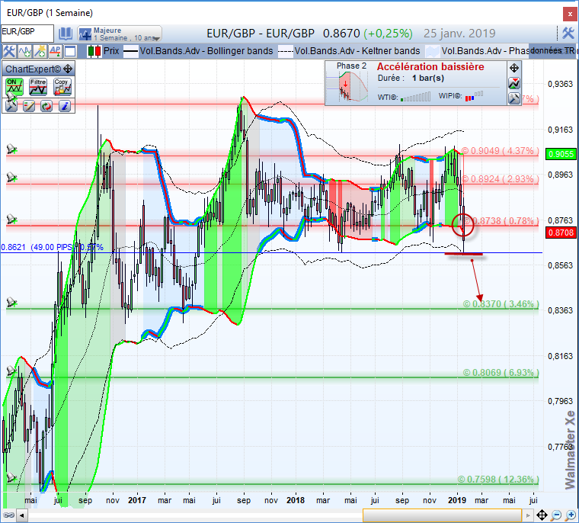579x523 pixels.
Task: Click the Bollinger bands solid line swatch
Action: [131, 51]
